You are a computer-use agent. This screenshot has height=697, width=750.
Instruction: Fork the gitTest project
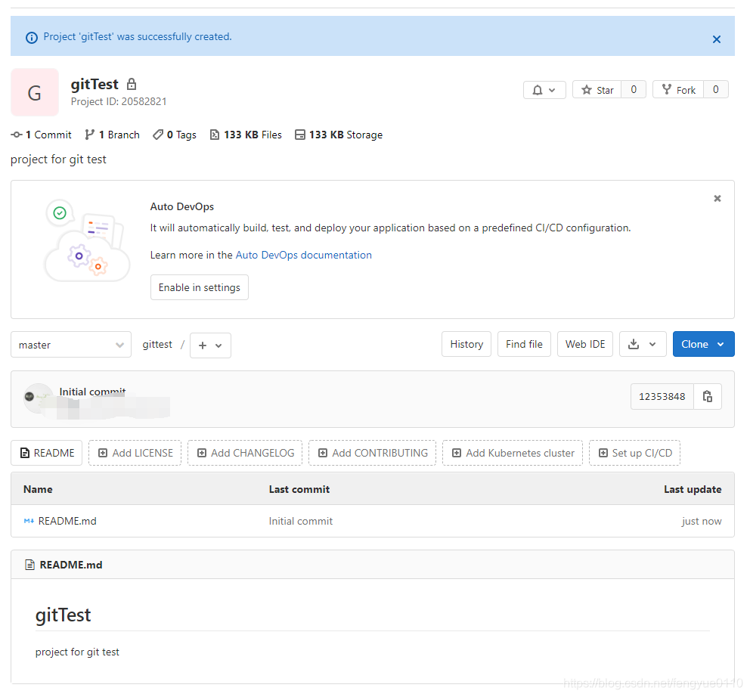tap(678, 88)
